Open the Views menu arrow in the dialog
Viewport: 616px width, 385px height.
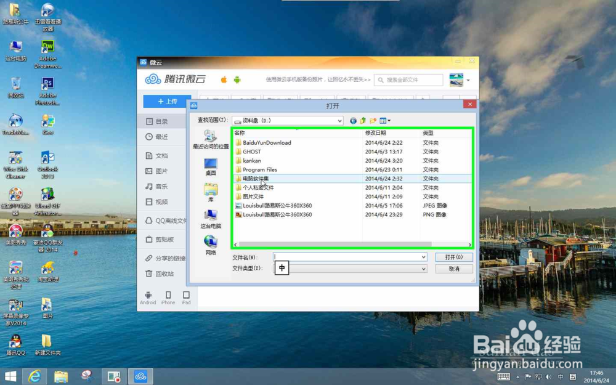pyautogui.click(x=389, y=121)
